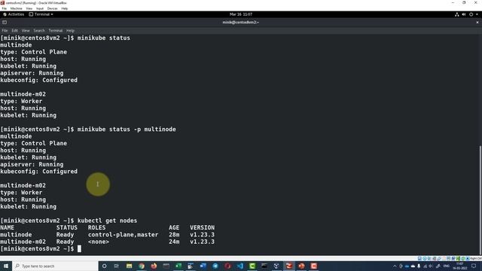Screen dimensions: 482x271
Task: Open the terminal Terminal menu
Action: click(x=55, y=30)
